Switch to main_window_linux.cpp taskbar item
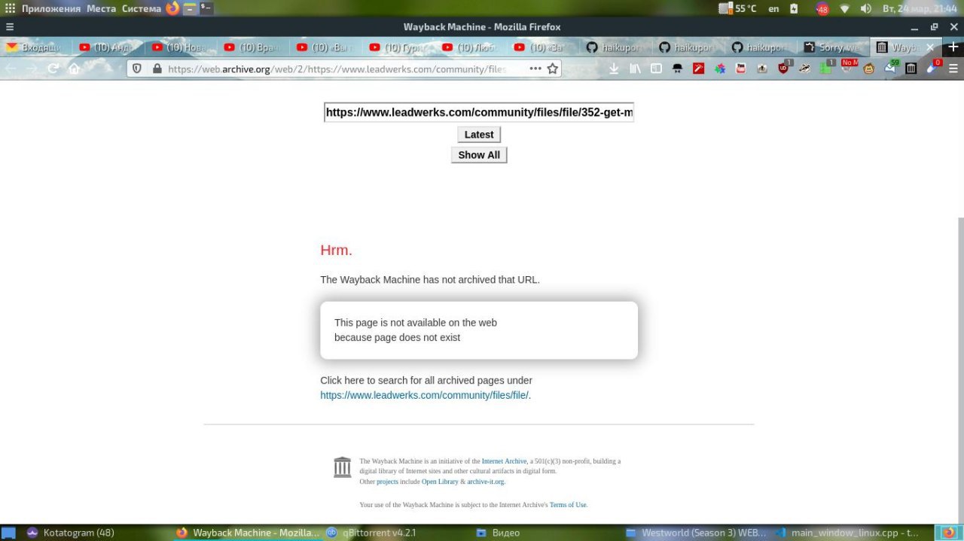This screenshot has width=964, height=541. (x=847, y=533)
